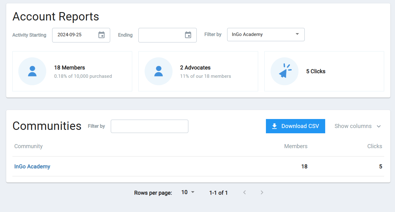Sort by the Members column header
Image resolution: width=395 pixels, height=212 pixels.
[x=296, y=146]
